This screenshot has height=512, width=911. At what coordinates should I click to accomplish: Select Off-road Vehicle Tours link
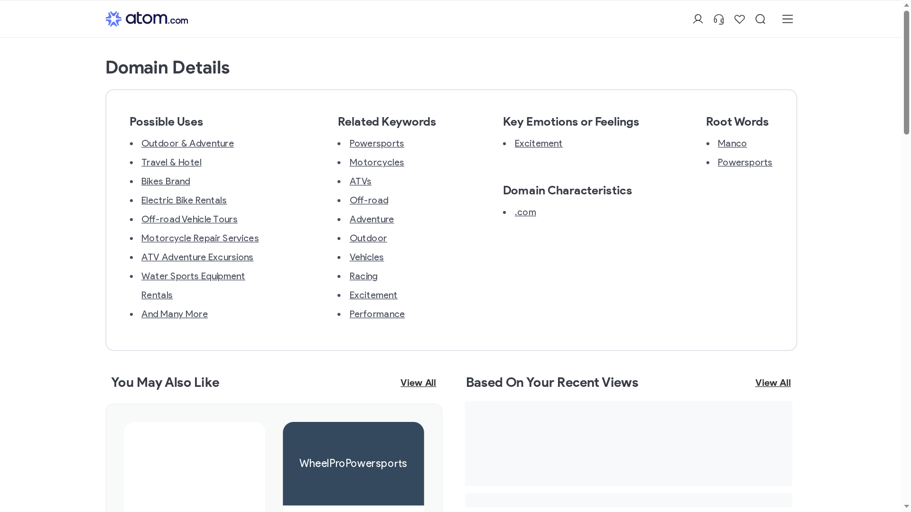(189, 219)
